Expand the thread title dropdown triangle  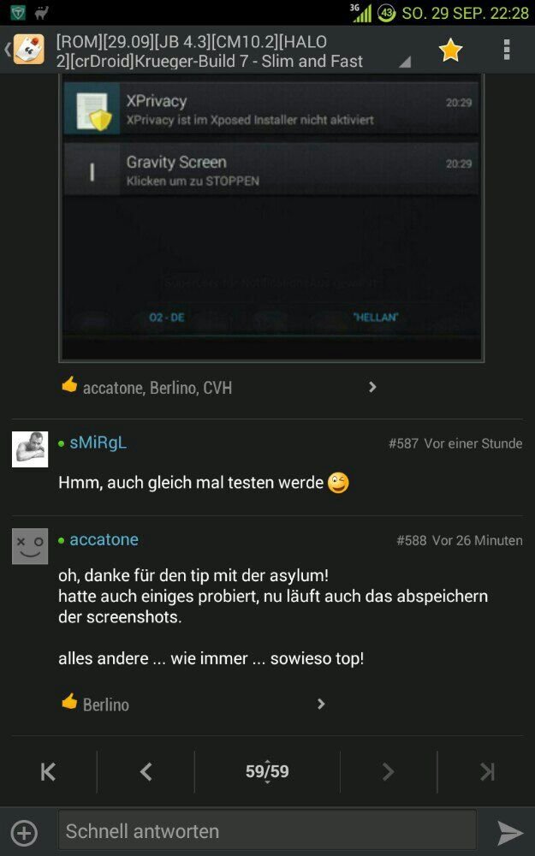(405, 62)
